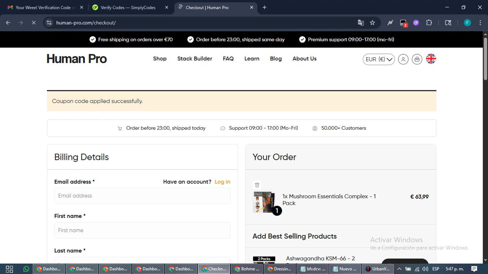Open the Windows Start button

[x=9, y=269]
